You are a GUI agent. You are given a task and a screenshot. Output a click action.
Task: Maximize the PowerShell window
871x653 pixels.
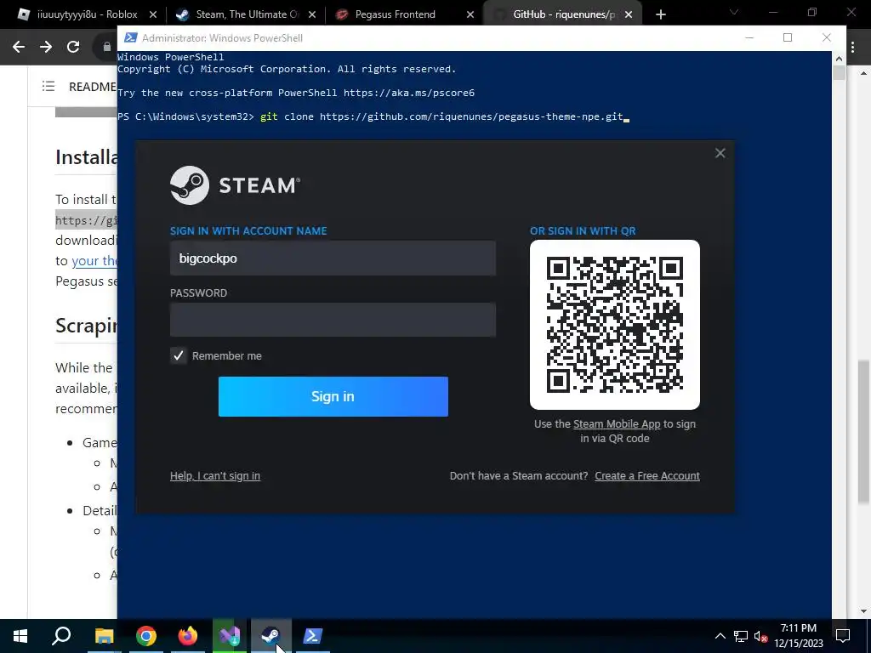coord(788,37)
